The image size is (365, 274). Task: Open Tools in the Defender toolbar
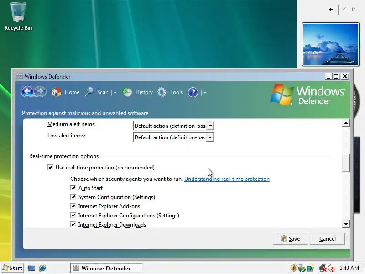click(177, 92)
